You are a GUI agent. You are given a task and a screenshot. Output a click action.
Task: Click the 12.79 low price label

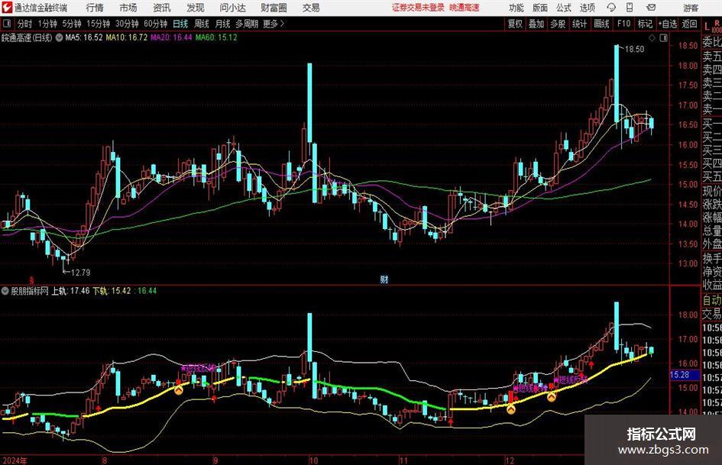click(x=80, y=273)
